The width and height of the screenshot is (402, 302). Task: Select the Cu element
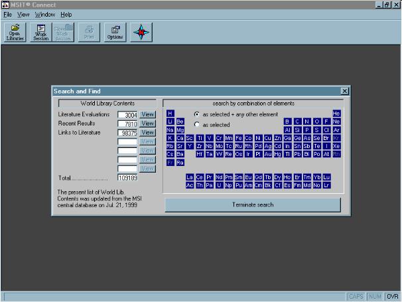268,138
